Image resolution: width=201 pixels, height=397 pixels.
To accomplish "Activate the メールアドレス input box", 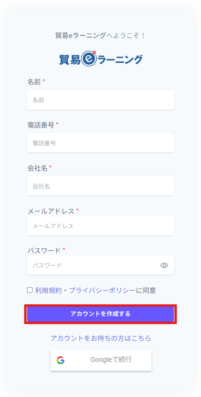I will coord(100,225).
